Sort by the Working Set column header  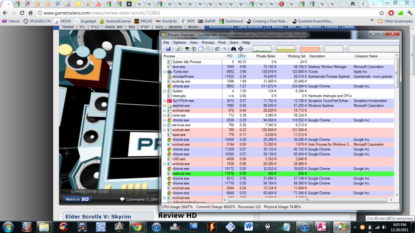(x=293, y=56)
